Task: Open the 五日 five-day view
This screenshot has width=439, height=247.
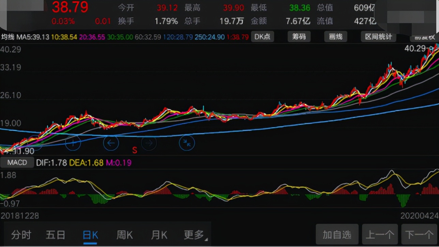Action: 56,234
